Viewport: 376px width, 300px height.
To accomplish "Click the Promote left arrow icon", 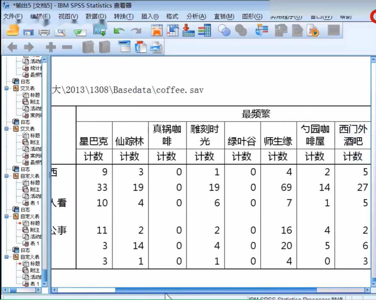I will coord(12,47).
